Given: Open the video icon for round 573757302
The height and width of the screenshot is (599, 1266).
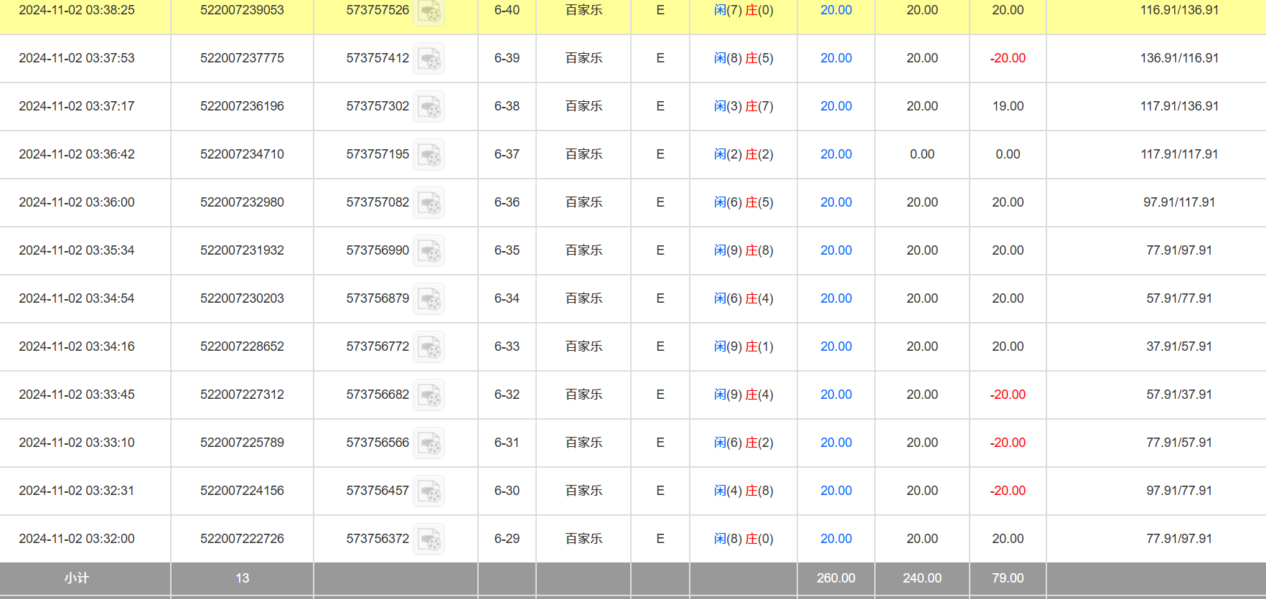Looking at the screenshot, I should 429,107.
